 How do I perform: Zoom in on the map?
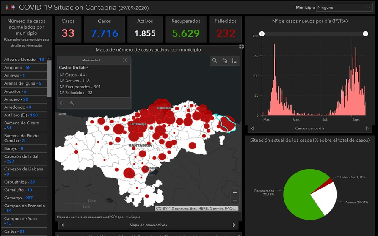(235, 193)
